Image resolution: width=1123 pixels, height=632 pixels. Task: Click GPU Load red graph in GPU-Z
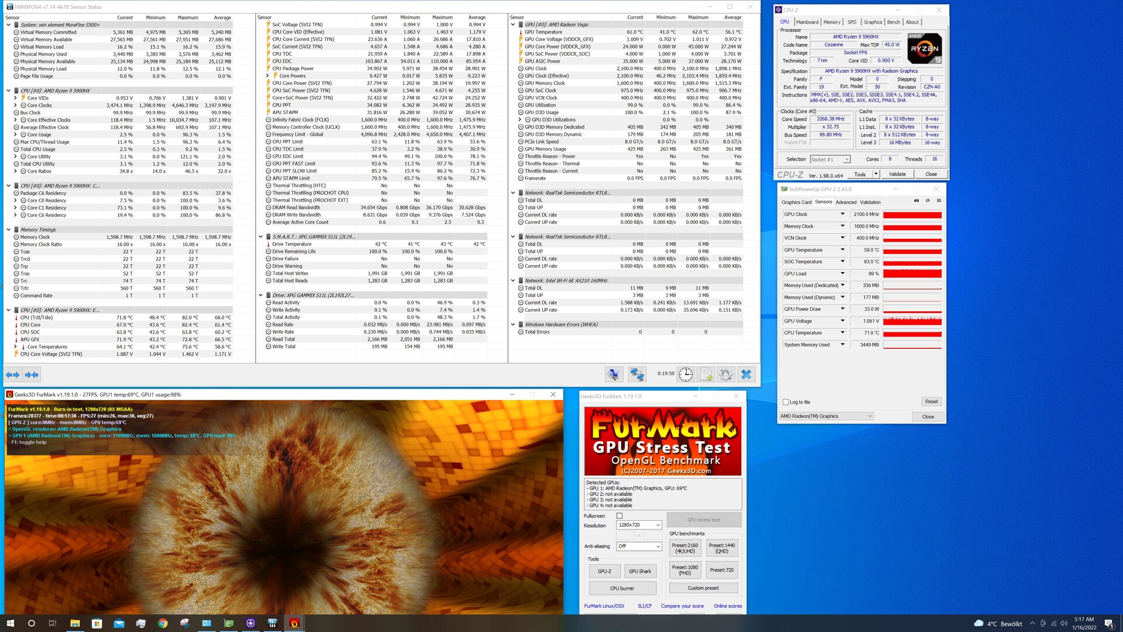[x=912, y=273]
